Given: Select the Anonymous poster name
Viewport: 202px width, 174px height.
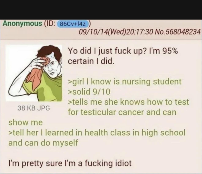Looking at the screenshot, I should click(x=22, y=23).
